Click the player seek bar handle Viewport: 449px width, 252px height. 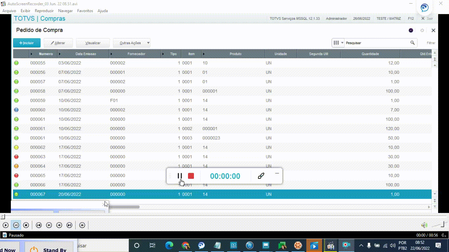(x=2, y=217)
